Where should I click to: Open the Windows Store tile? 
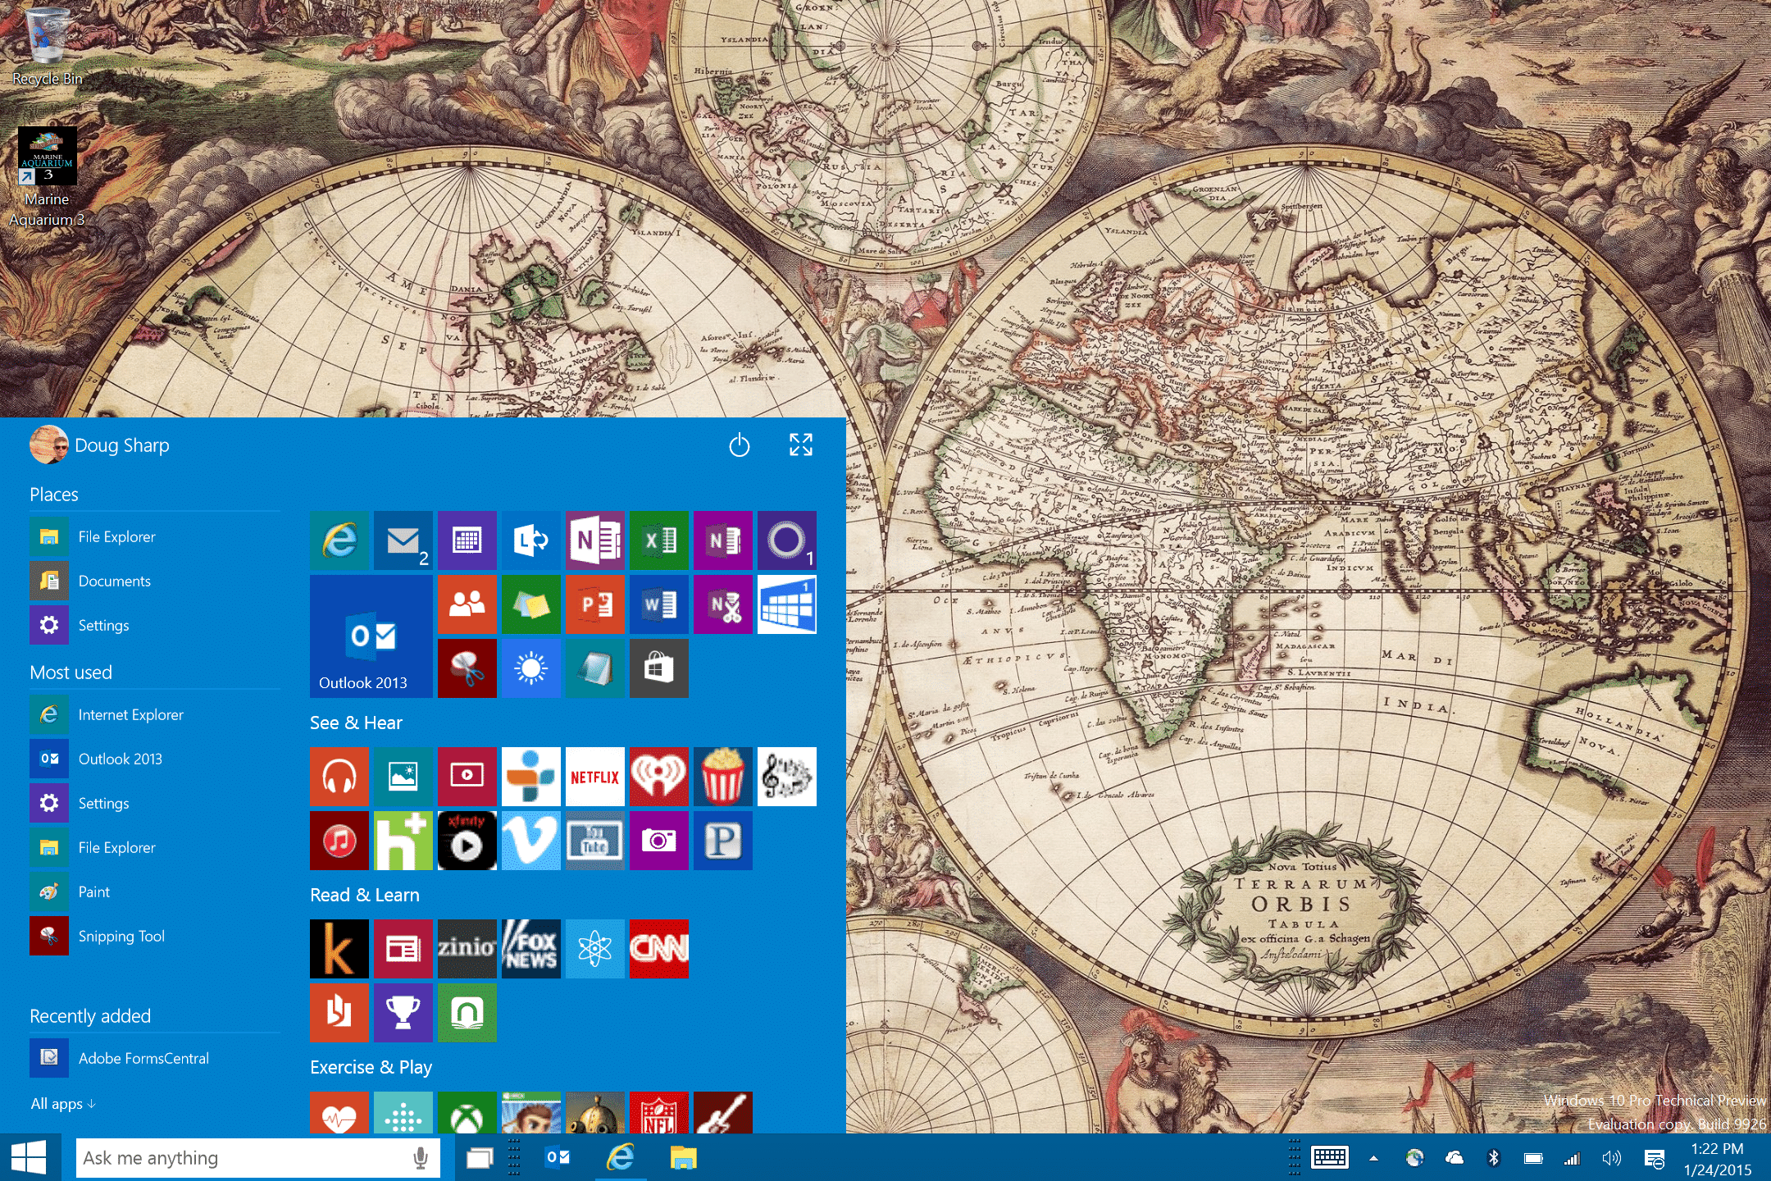[659, 668]
